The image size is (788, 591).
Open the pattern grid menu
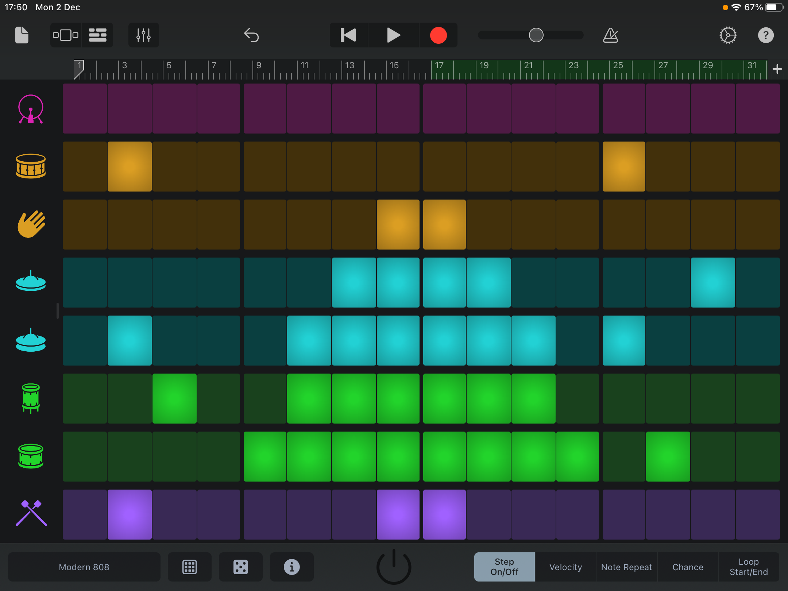189,567
